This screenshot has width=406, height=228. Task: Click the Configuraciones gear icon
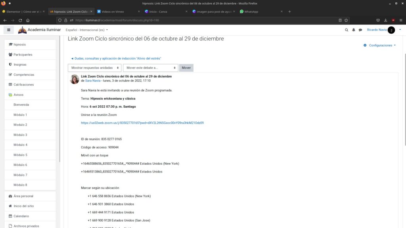click(x=365, y=45)
